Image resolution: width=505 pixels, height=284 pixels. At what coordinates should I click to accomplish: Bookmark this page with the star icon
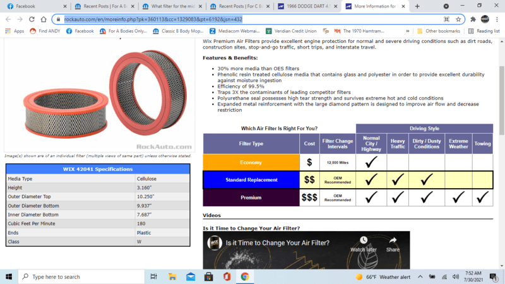[458, 20]
